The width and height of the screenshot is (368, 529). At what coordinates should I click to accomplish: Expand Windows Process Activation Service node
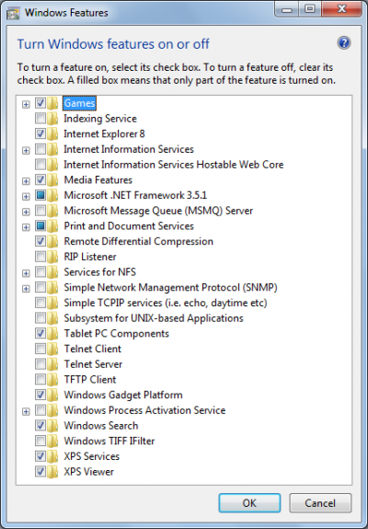coord(26,411)
